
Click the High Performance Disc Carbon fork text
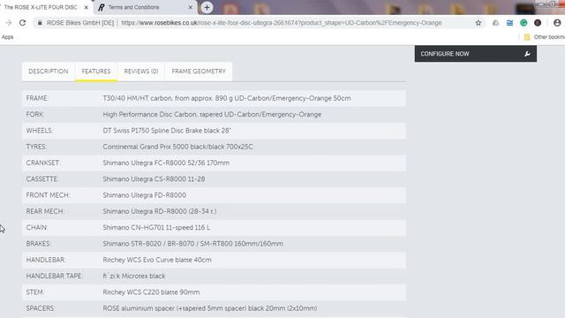pyautogui.click(x=212, y=114)
